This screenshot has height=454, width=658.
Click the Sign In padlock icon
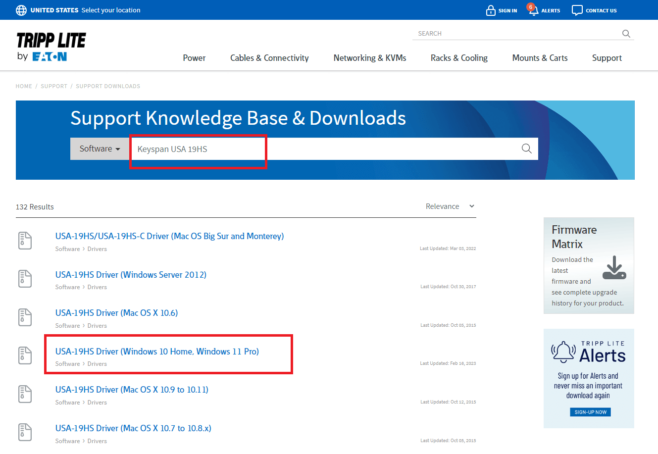click(x=491, y=10)
